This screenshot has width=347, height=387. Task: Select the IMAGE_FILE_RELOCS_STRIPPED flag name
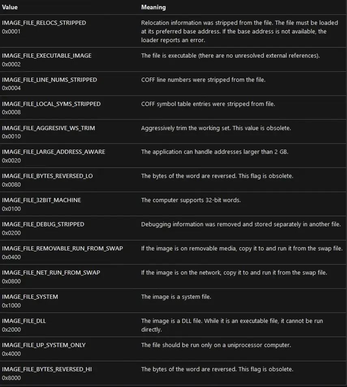point(44,23)
